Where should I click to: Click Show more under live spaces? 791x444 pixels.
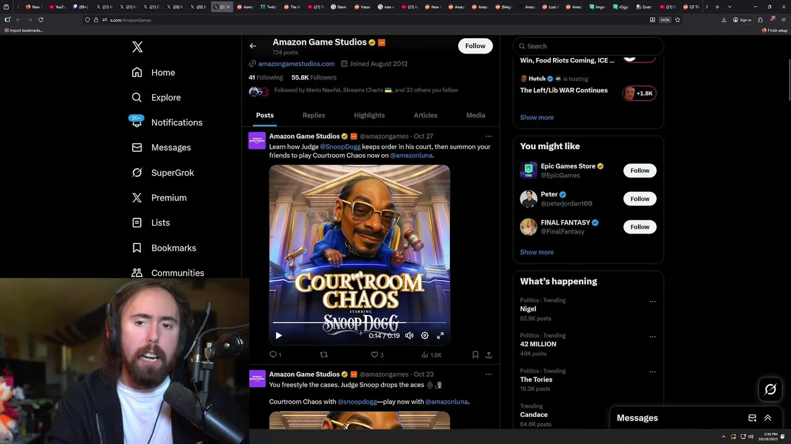[x=536, y=117]
